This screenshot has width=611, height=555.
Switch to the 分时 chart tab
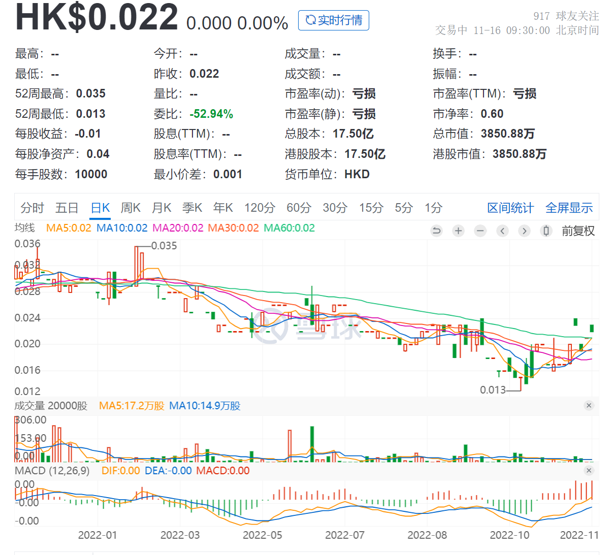(x=32, y=208)
